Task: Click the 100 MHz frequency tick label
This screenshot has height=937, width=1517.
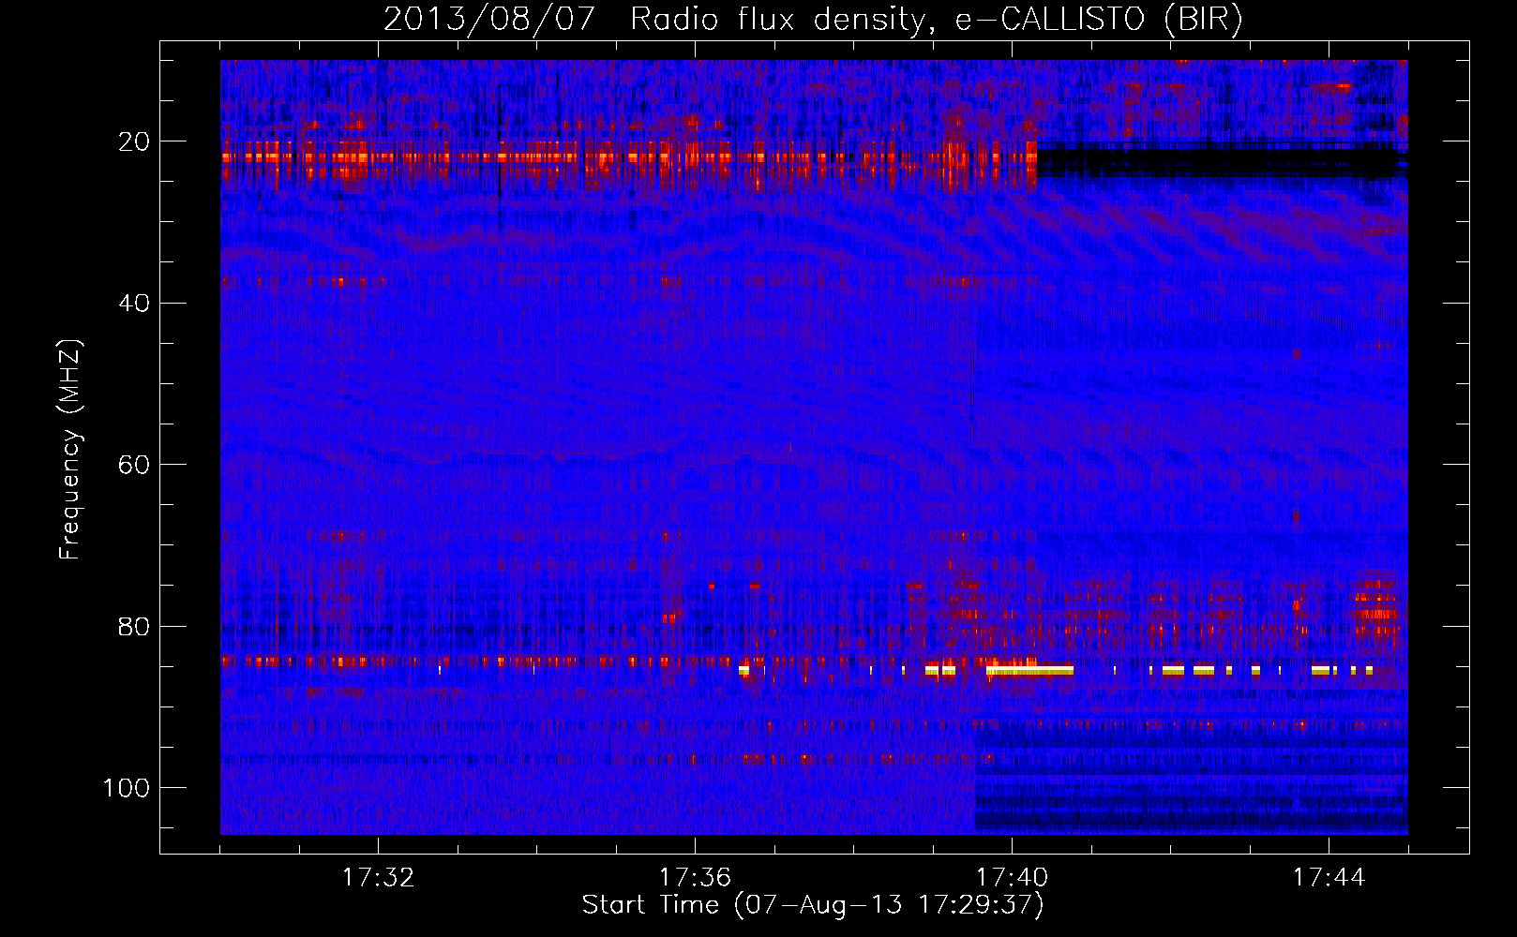Action: point(127,788)
